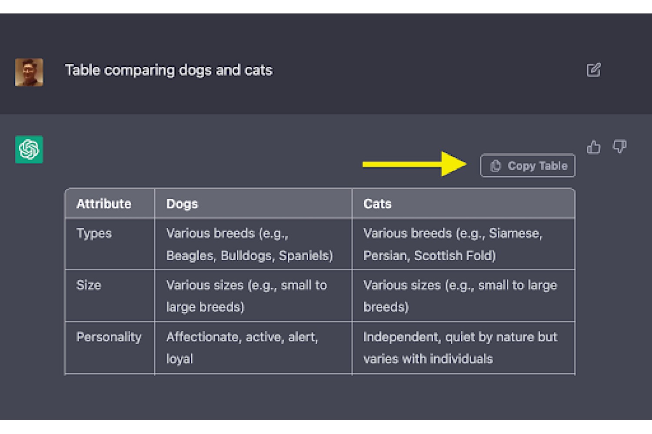The image size is (652, 434).
Task: Select the prompt text about dogs and cats
Action: (x=169, y=70)
